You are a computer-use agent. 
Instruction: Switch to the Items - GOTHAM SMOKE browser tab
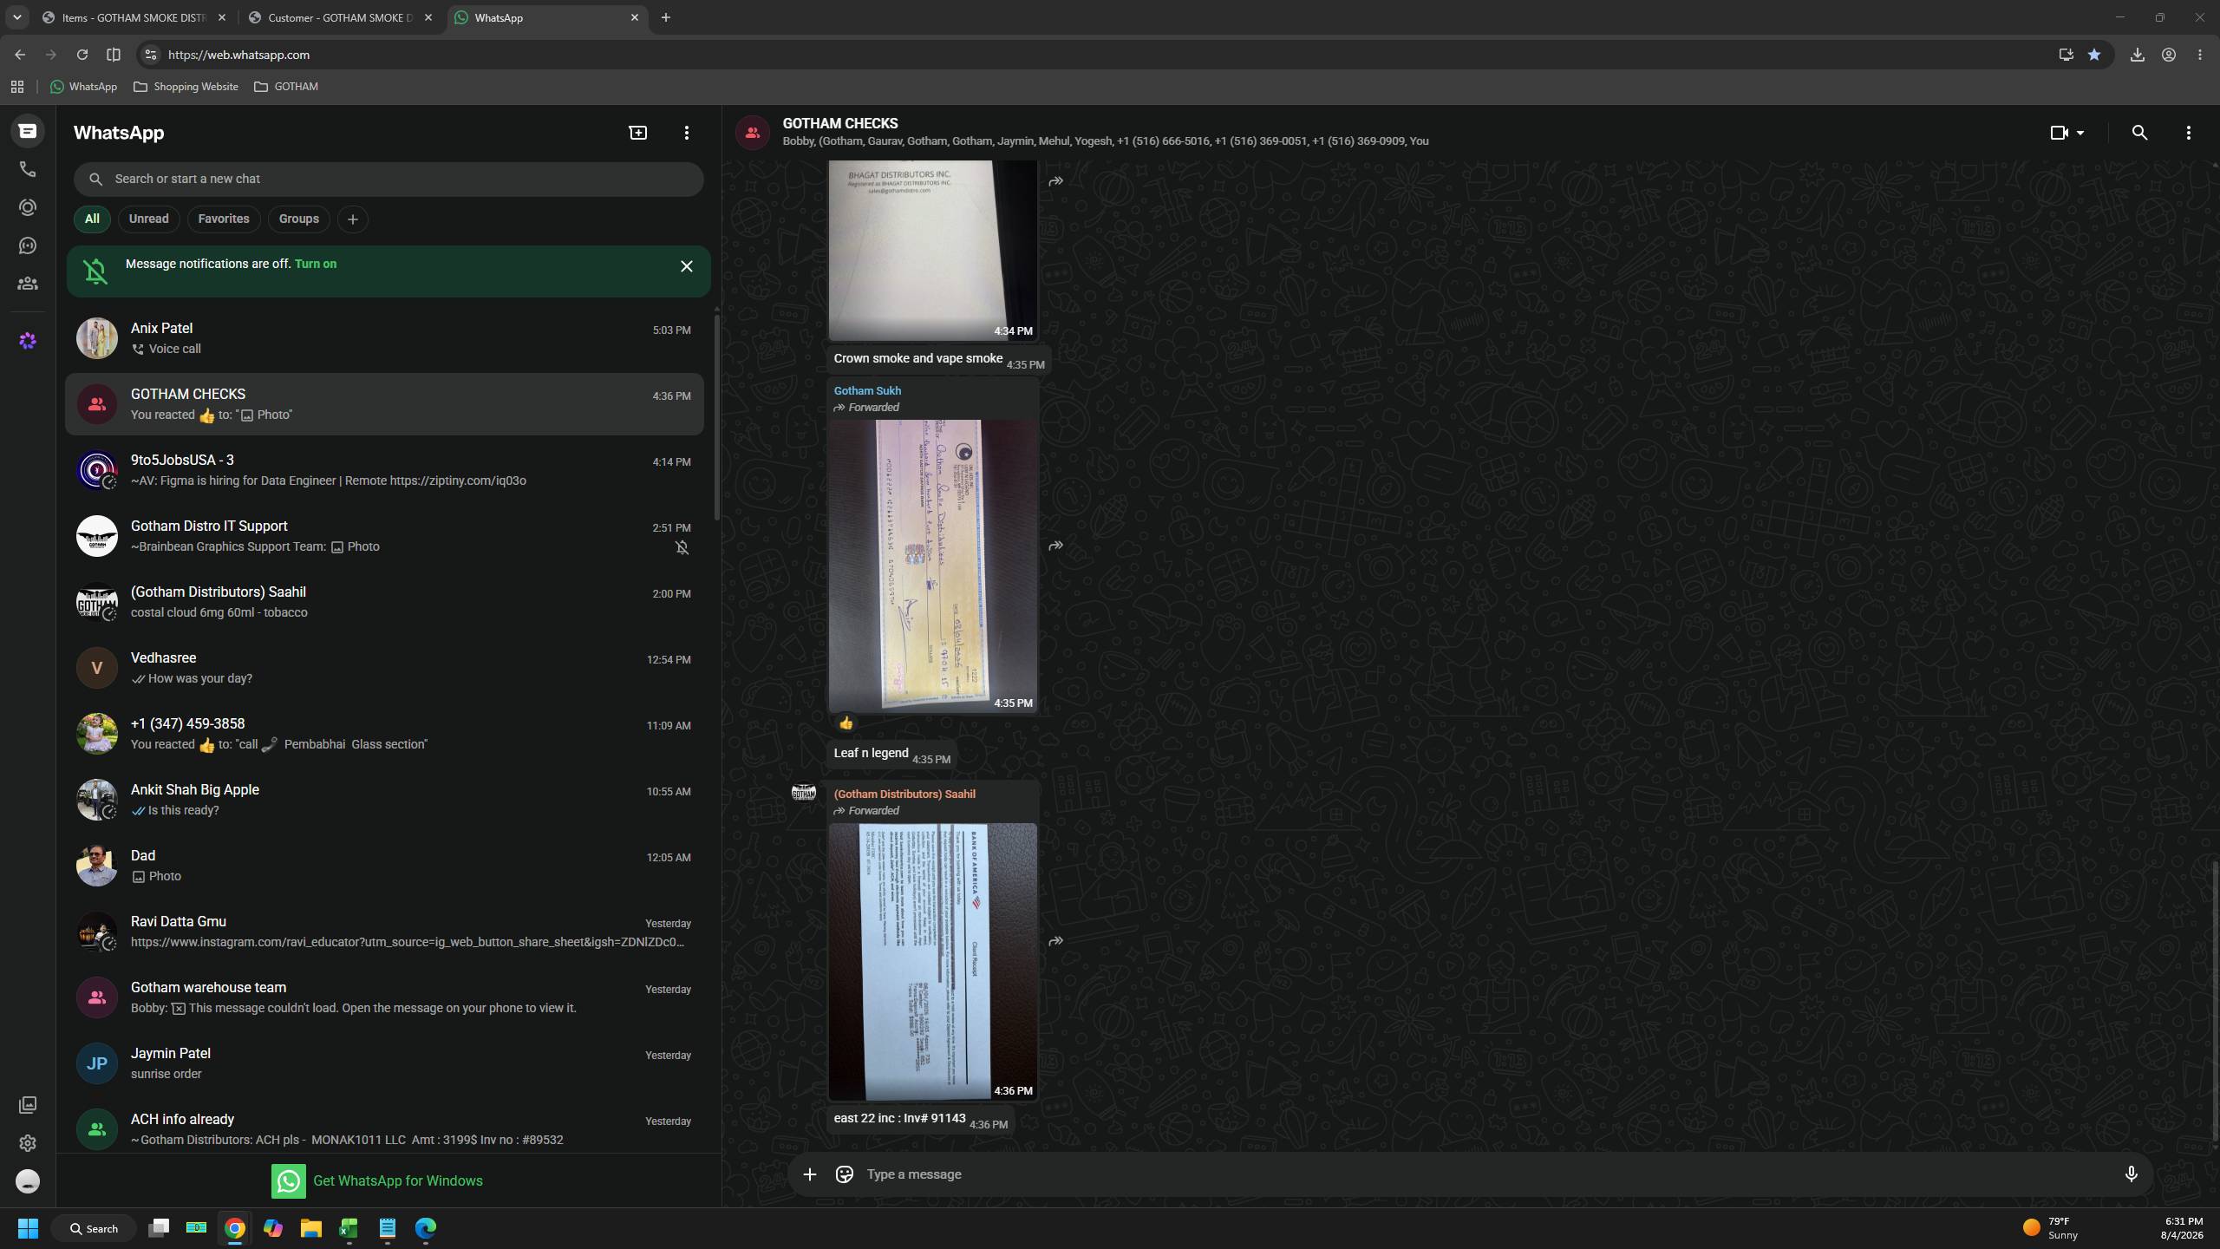pyautogui.click(x=134, y=17)
